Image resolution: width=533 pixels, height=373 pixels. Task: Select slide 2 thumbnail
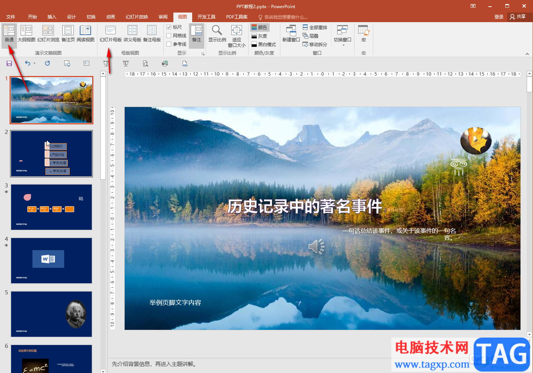click(x=52, y=153)
